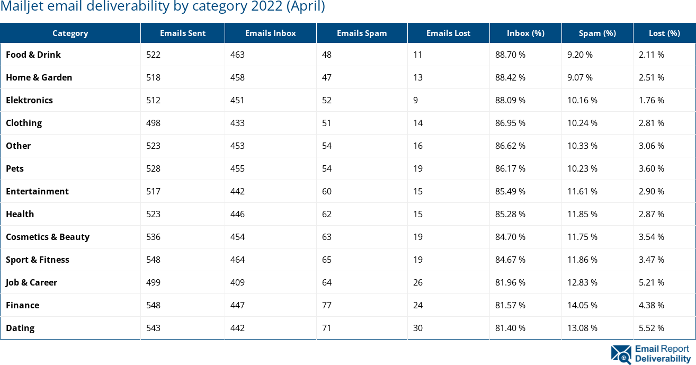Click the Job & Career category cell
The image size is (696, 365).
tap(31, 282)
